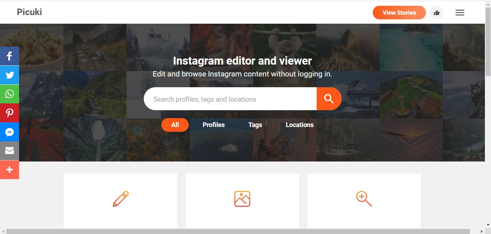Screen dimensions: 491x234
Task: Open more sharing options plus icon
Action: (x=9, y=170)
